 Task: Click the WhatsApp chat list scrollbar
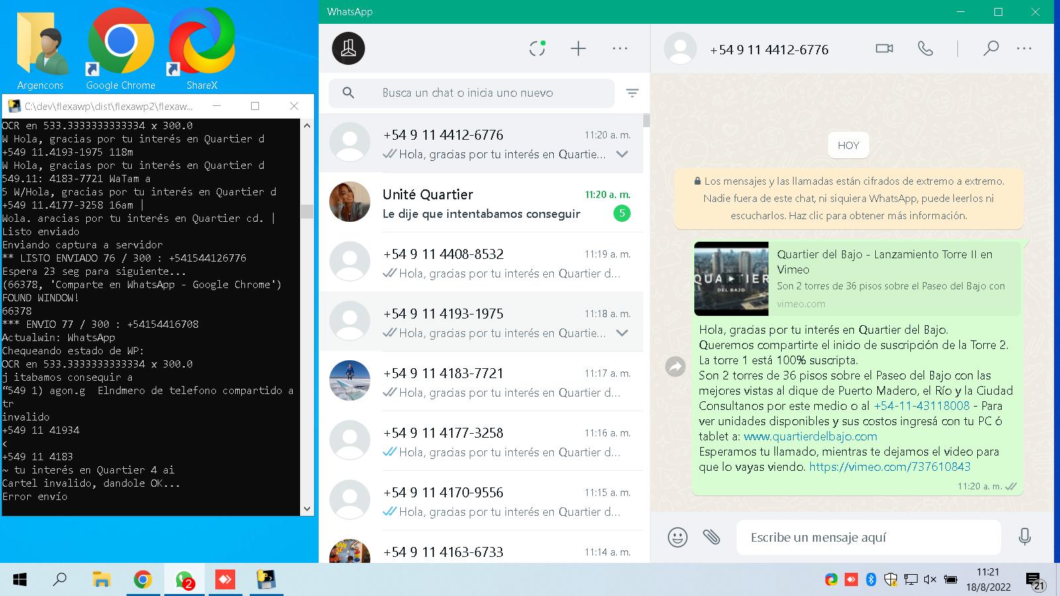(x=646, y=121)
